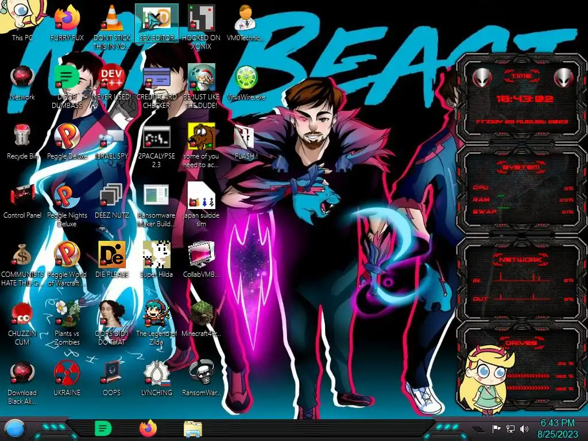Select the UKRAINE radiation symbol icon
This screenshot has height=441, width=588.
pyautogui.click(x=67, y=379)
